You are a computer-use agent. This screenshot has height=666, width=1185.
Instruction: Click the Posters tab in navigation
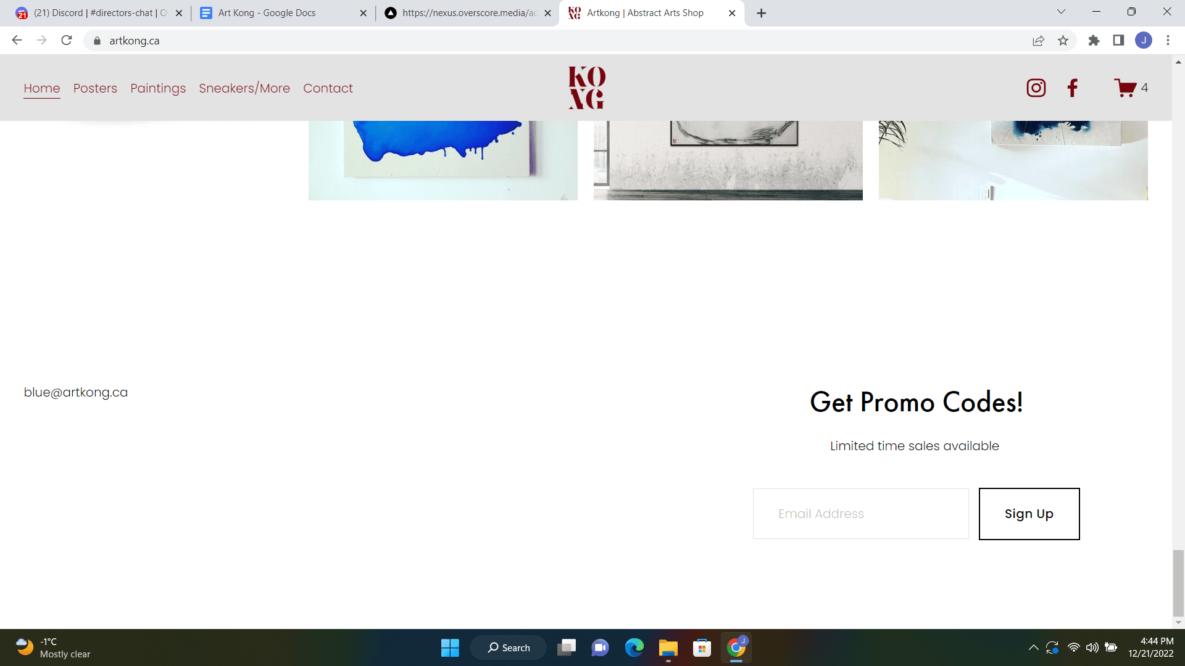94,88
